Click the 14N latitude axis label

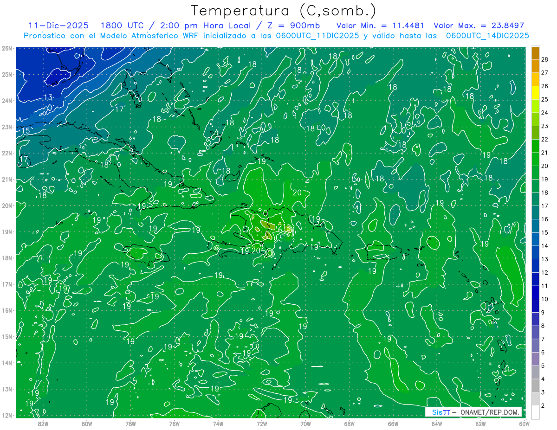[x=6, y=363]
